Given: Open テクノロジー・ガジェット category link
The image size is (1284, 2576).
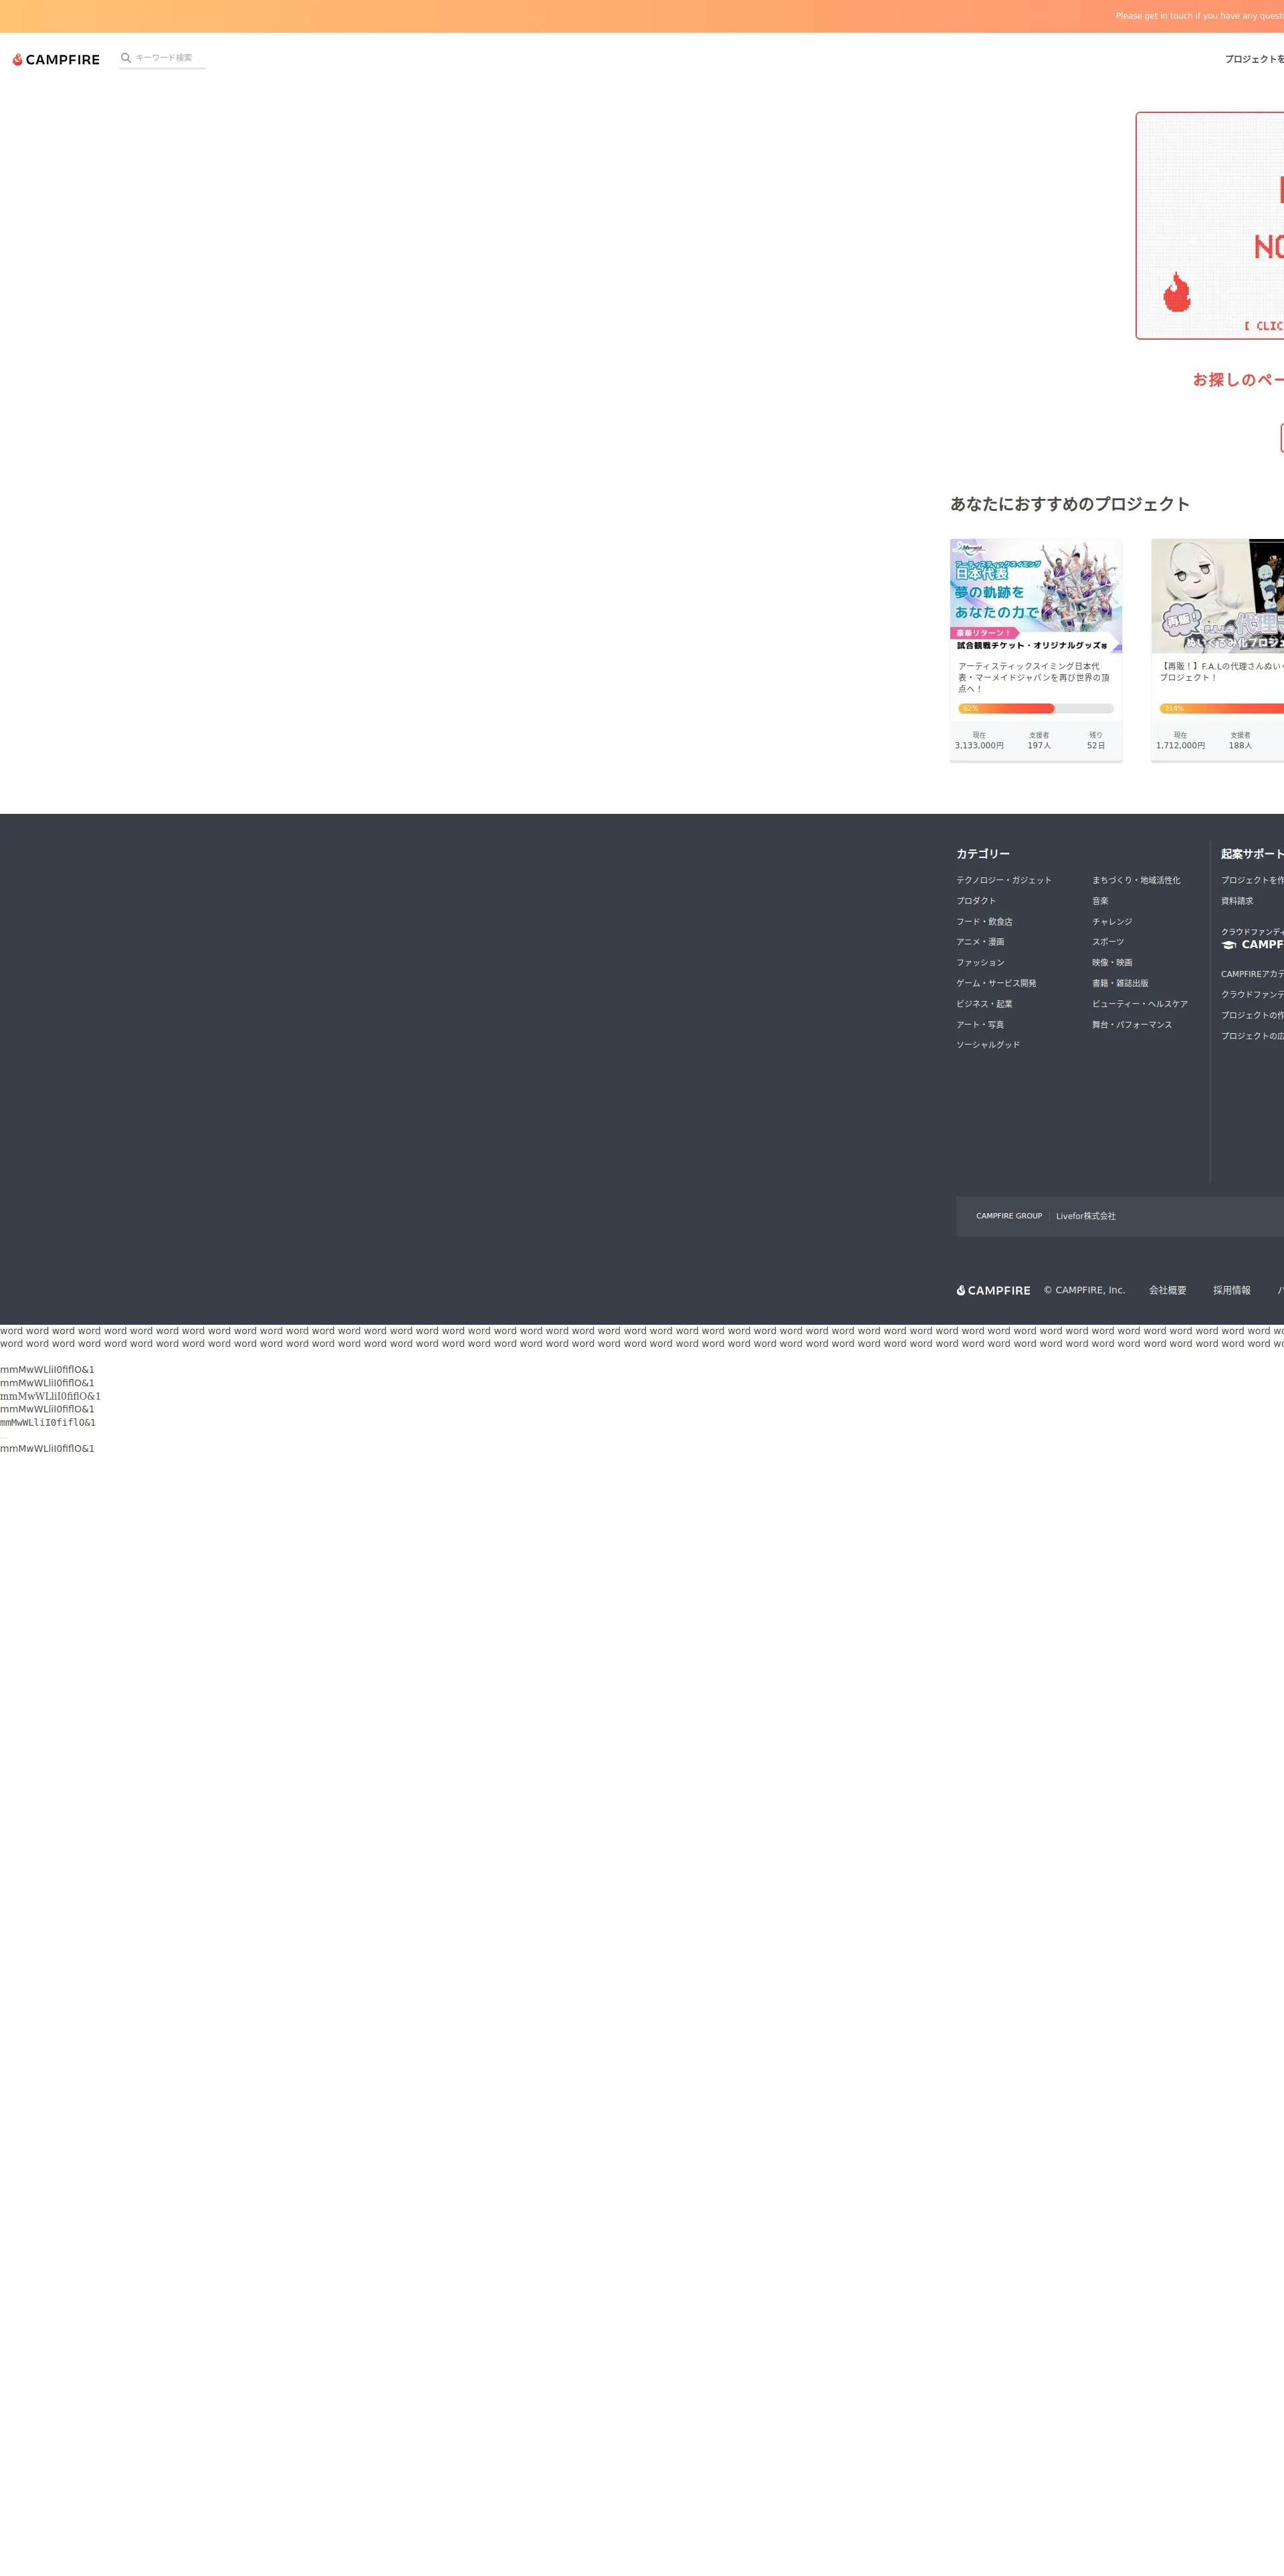Looking at the screenshot, I should pos(1003,880).
